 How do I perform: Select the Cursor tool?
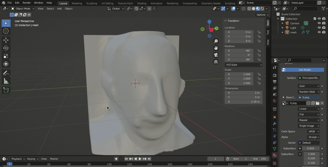pyautogui.click(x=6, y=31)
